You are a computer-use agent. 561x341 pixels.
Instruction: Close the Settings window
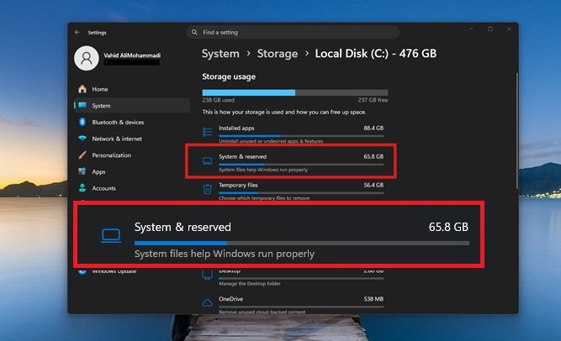(509, 29)
